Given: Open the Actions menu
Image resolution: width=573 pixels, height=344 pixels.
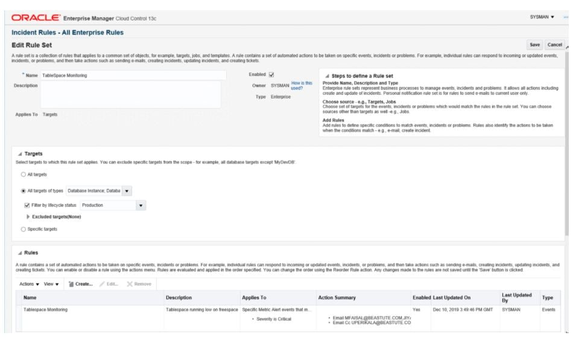Looking at the screenshot, I should pyautogui.click(x=29, y=284).
